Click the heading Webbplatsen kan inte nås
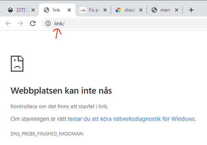Image resolution: width=207 pixels, height=145 pixels. coord(61,91)
